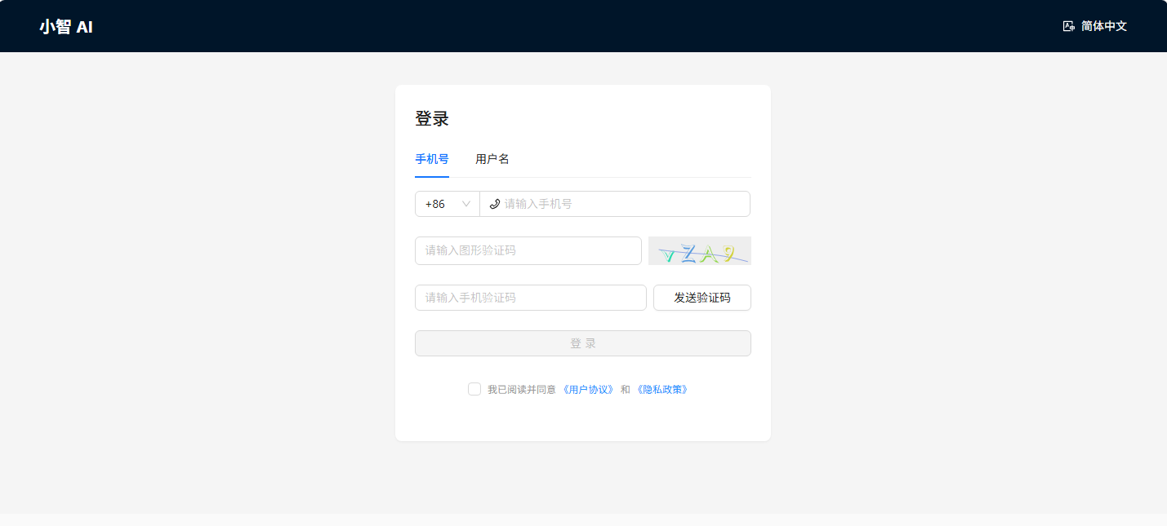Click the phone handset icon in field
Image resolution: width=1167 pixels, height=526 pixels.
pos(494,204)
